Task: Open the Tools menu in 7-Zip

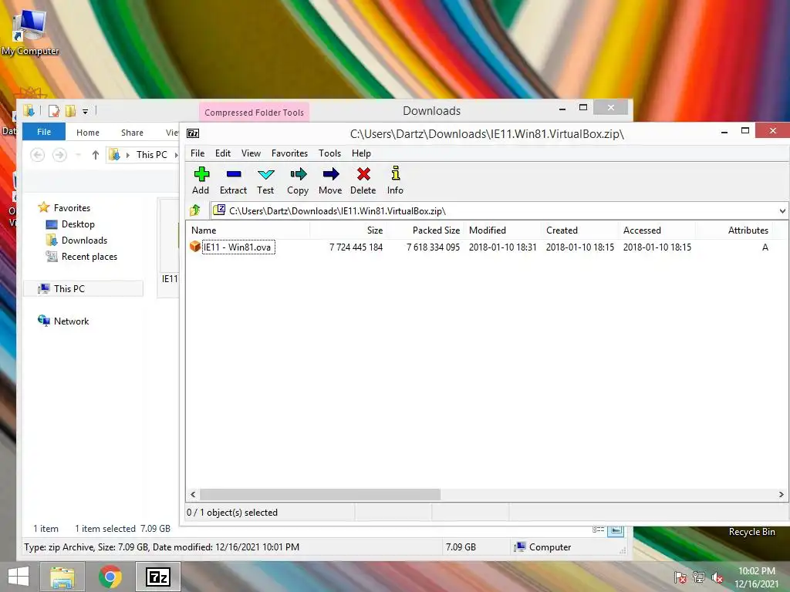Action: point(330,153)
